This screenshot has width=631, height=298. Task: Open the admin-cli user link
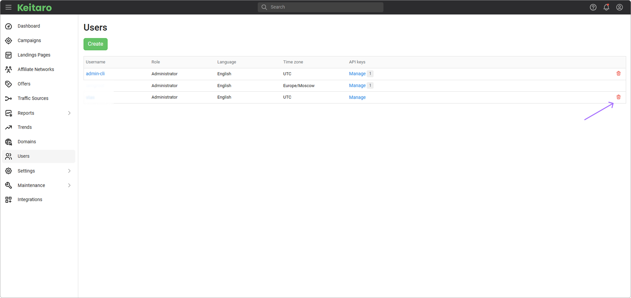(x=95, y=74)
